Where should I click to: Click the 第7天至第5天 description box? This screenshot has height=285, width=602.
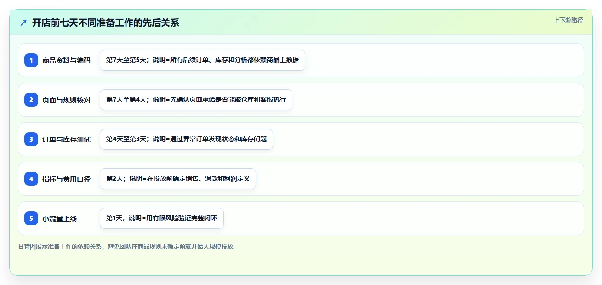pyautogui.click(x=202, y=60)
